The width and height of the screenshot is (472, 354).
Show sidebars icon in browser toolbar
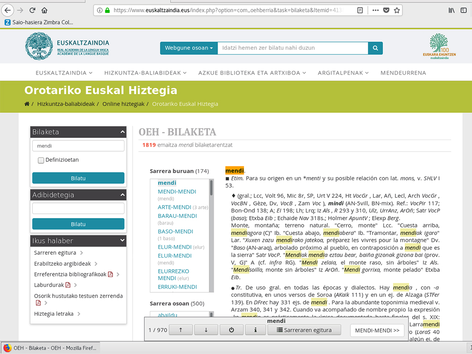tap(464, 10)
